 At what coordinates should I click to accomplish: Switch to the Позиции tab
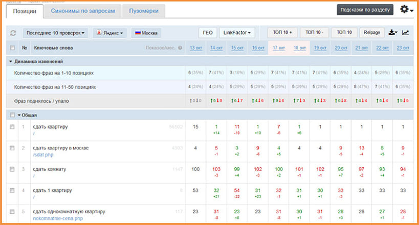(x=25, y=11)
